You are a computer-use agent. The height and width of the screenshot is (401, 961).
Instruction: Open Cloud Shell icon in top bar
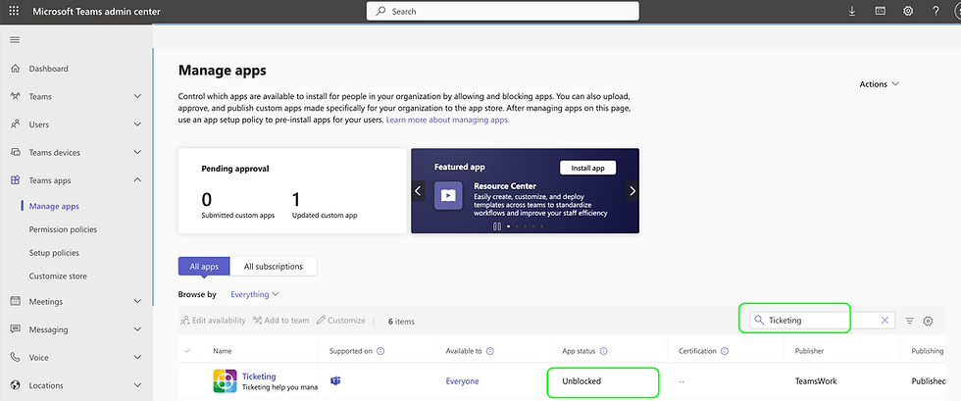[881, 11]
